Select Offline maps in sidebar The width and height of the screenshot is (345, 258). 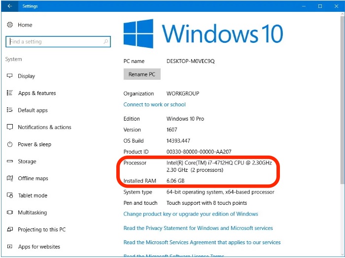(33, 178)
